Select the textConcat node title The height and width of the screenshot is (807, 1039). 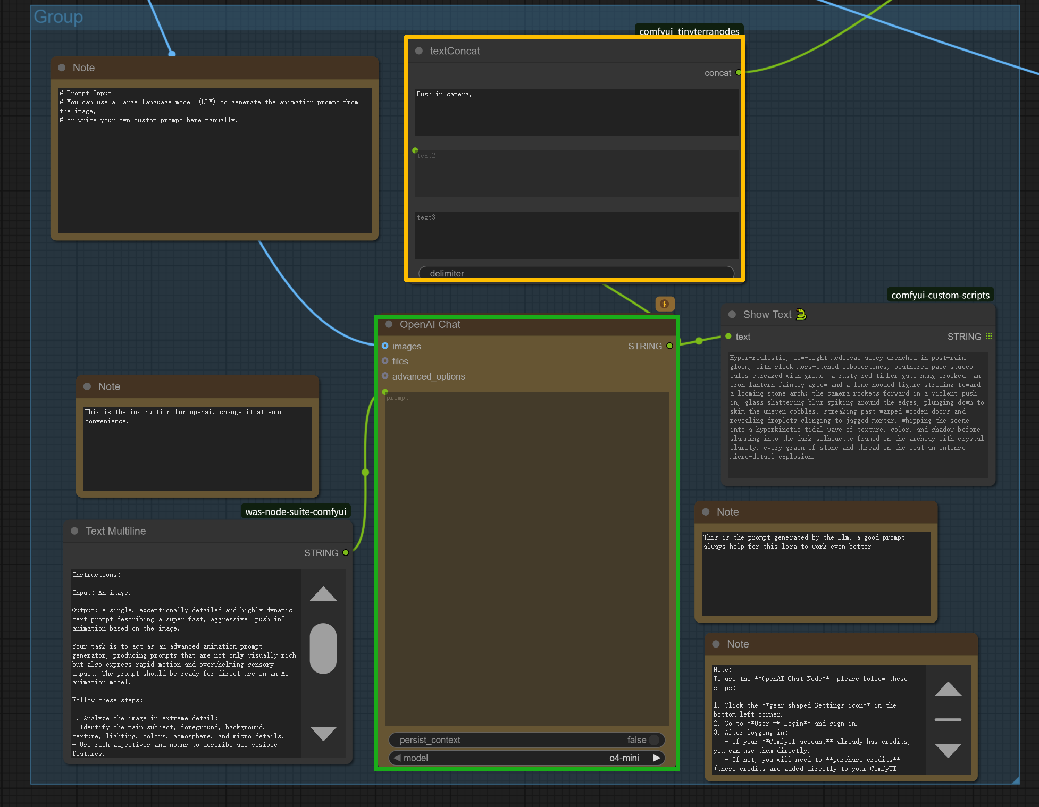point(455,51)
